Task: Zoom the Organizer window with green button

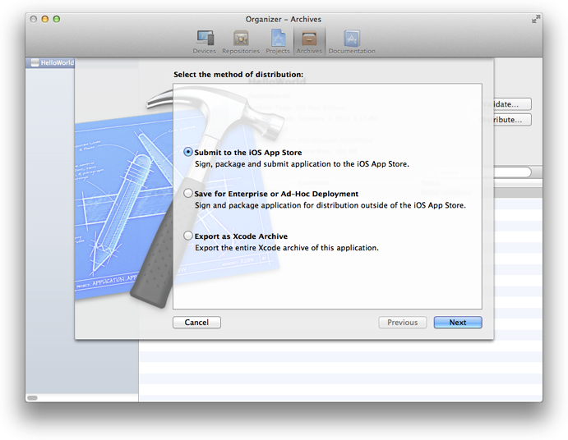Action: pos(58,19)
